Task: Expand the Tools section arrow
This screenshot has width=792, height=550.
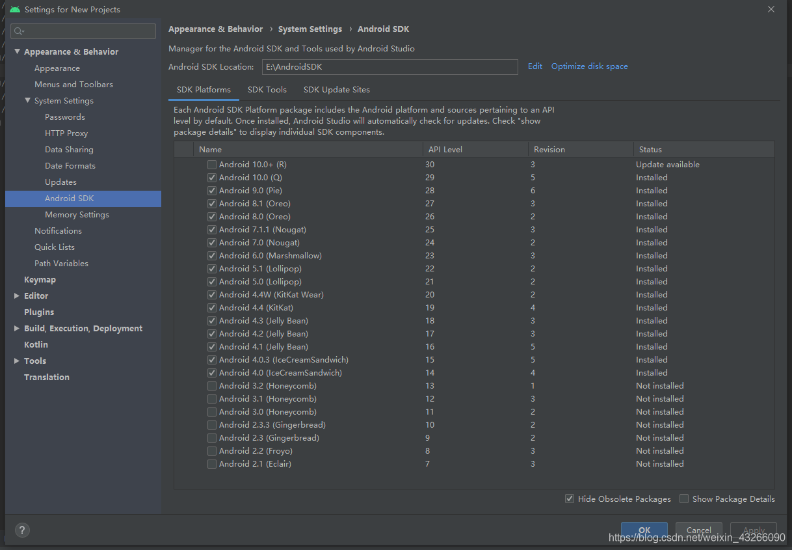Action: coord(17,361)
